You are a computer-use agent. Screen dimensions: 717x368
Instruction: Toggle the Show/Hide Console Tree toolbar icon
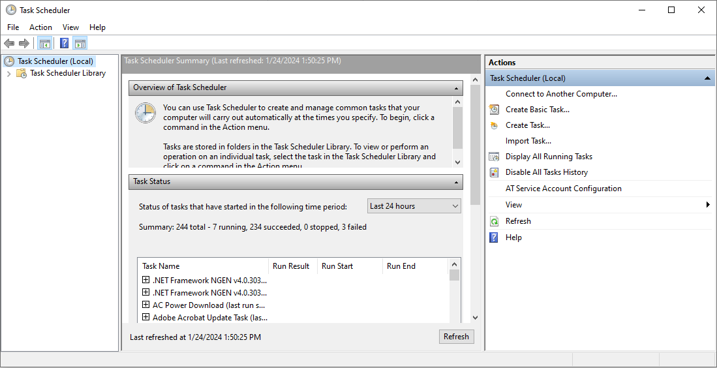coord(44,44)
